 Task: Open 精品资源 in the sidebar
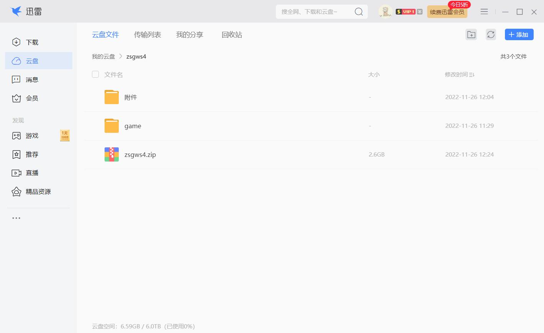point(38,192)
